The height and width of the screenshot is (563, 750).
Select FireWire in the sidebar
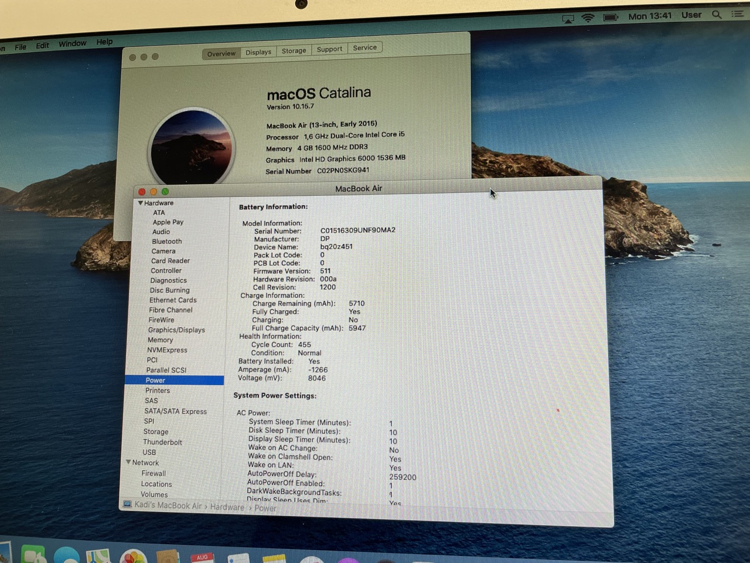coord(161,320)
